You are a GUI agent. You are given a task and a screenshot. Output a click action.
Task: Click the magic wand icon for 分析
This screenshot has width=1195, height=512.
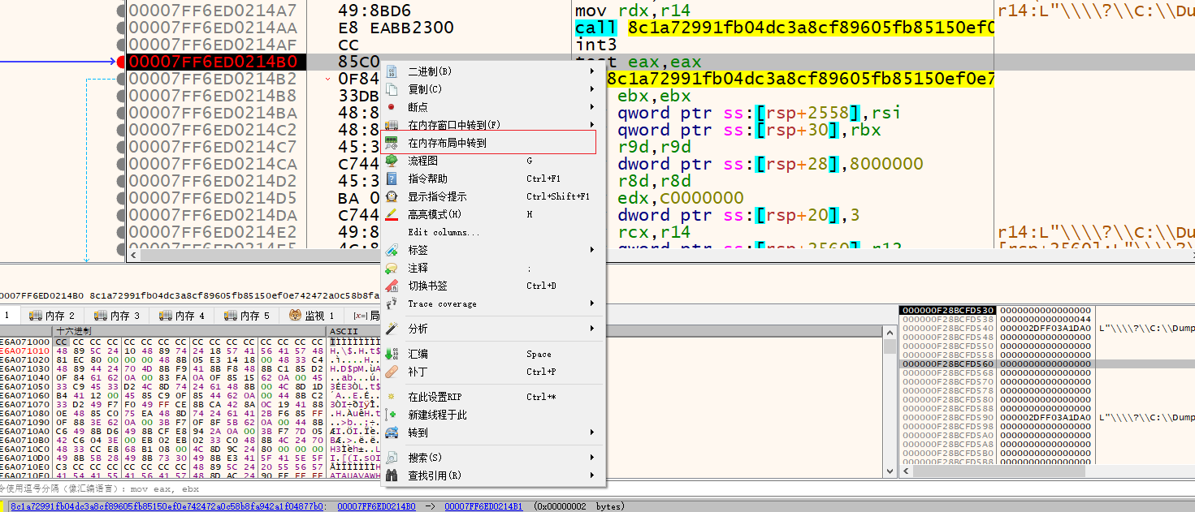point(392,329)
